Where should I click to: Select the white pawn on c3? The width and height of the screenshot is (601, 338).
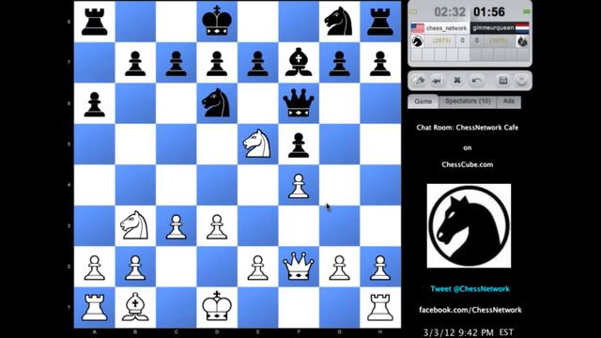(176, 225)
